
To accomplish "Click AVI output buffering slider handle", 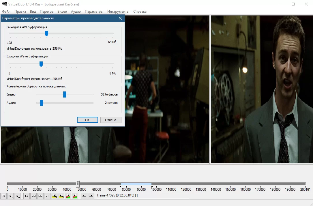I will [46, 33].
